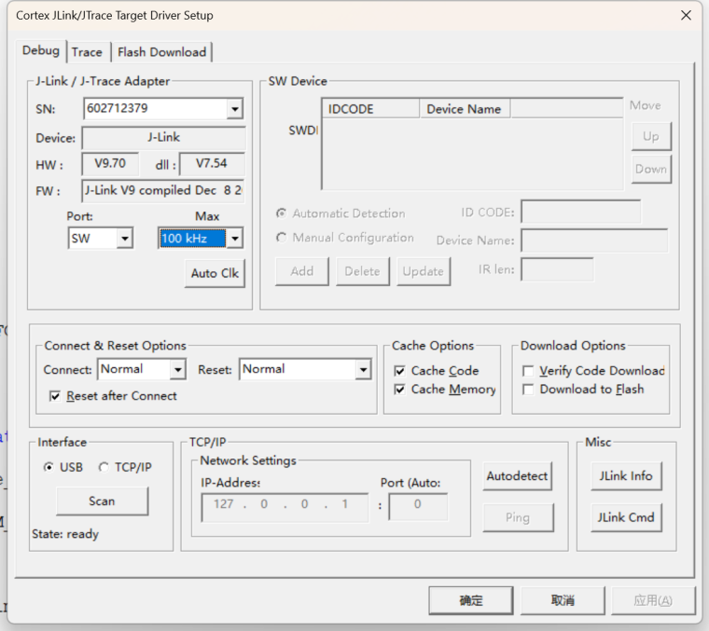709x631 pixels.
Task: Click the 应用(A) apply button
Action: pos(653,600)
